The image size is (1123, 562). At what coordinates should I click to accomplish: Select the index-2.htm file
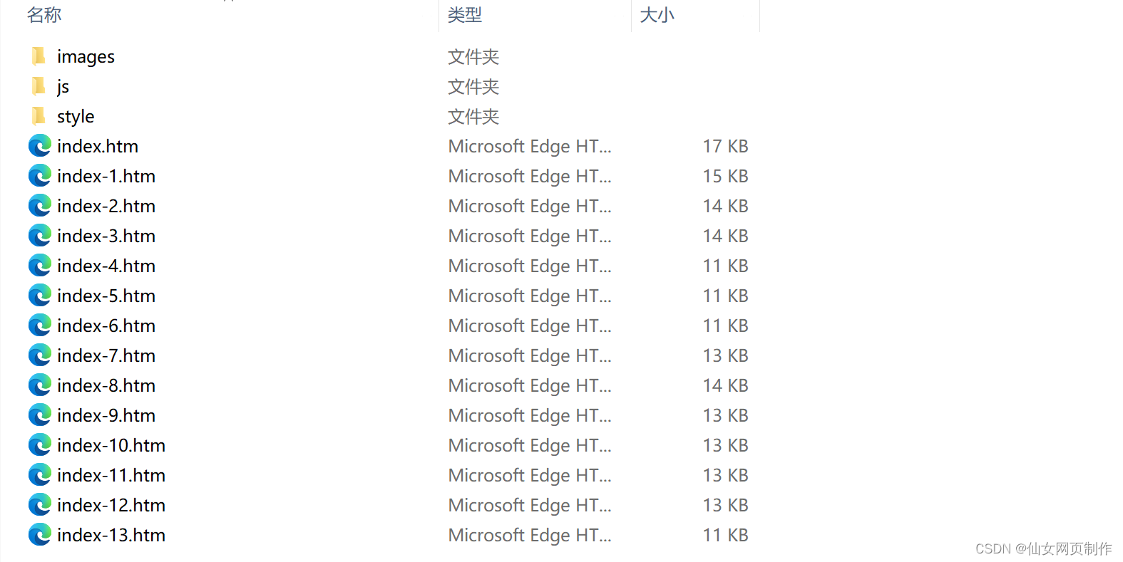(x=106, y=206)
